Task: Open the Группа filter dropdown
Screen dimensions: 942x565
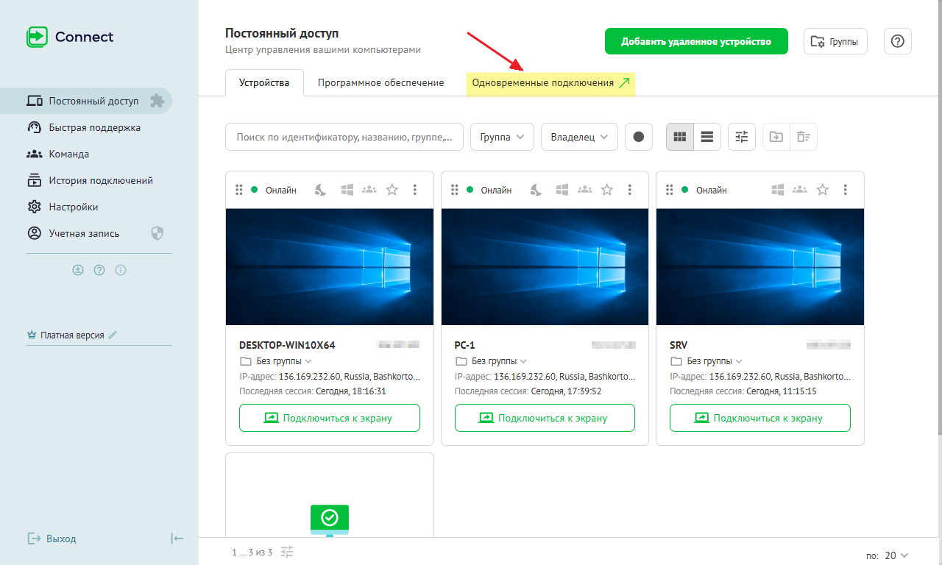Action: [x=502, y=137]
